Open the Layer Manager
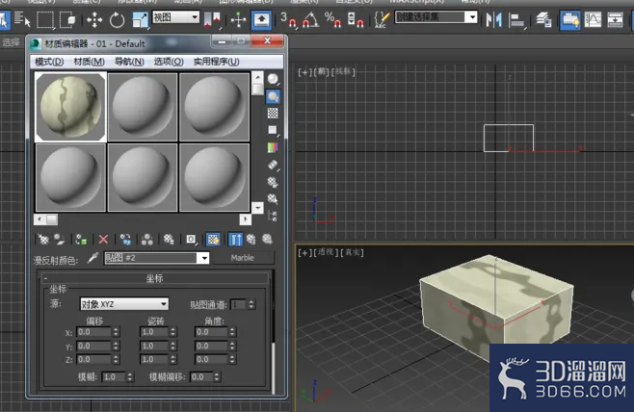 (x=543, y=19)
